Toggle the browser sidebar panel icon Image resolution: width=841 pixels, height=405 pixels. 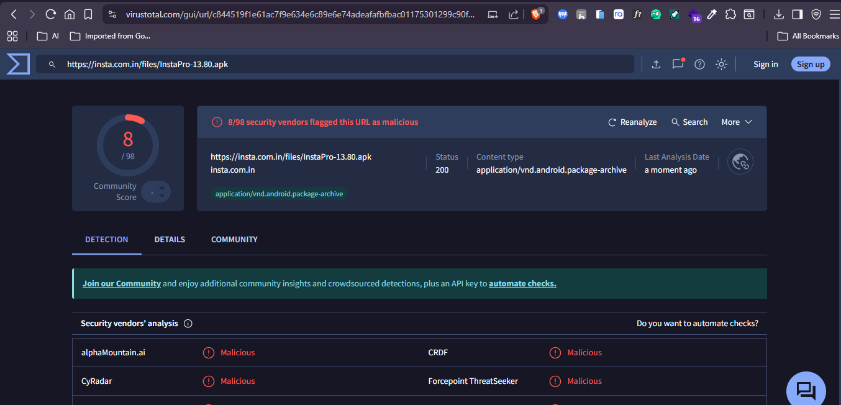(x=797, y=13)
